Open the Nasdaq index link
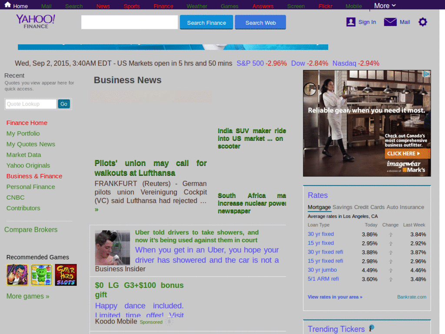The width and height of the screenshot is (445, 334). (344, 63)
